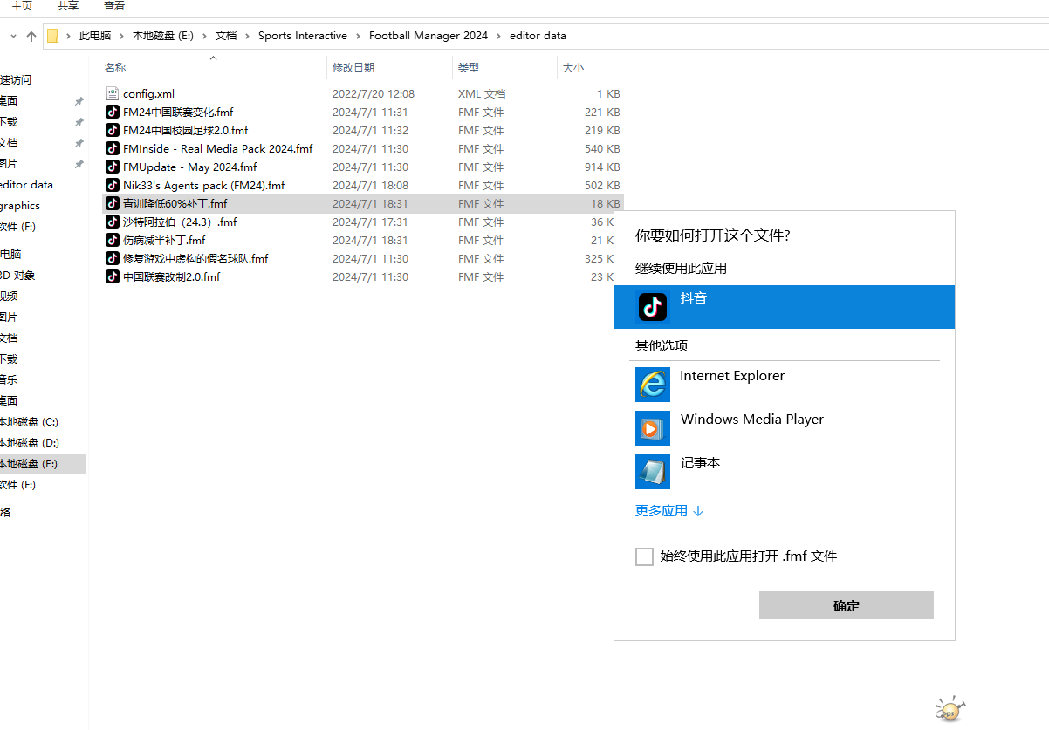This screenshot has height=730, width=1049.
Task: Click the icon of 沙特阿拉伯（24.3）.fmf
Action: pos(112,222)
